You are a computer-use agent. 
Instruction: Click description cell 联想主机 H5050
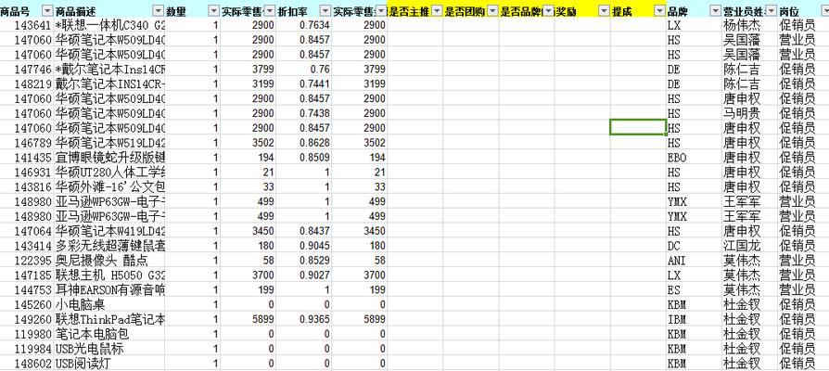pos(109,275)
